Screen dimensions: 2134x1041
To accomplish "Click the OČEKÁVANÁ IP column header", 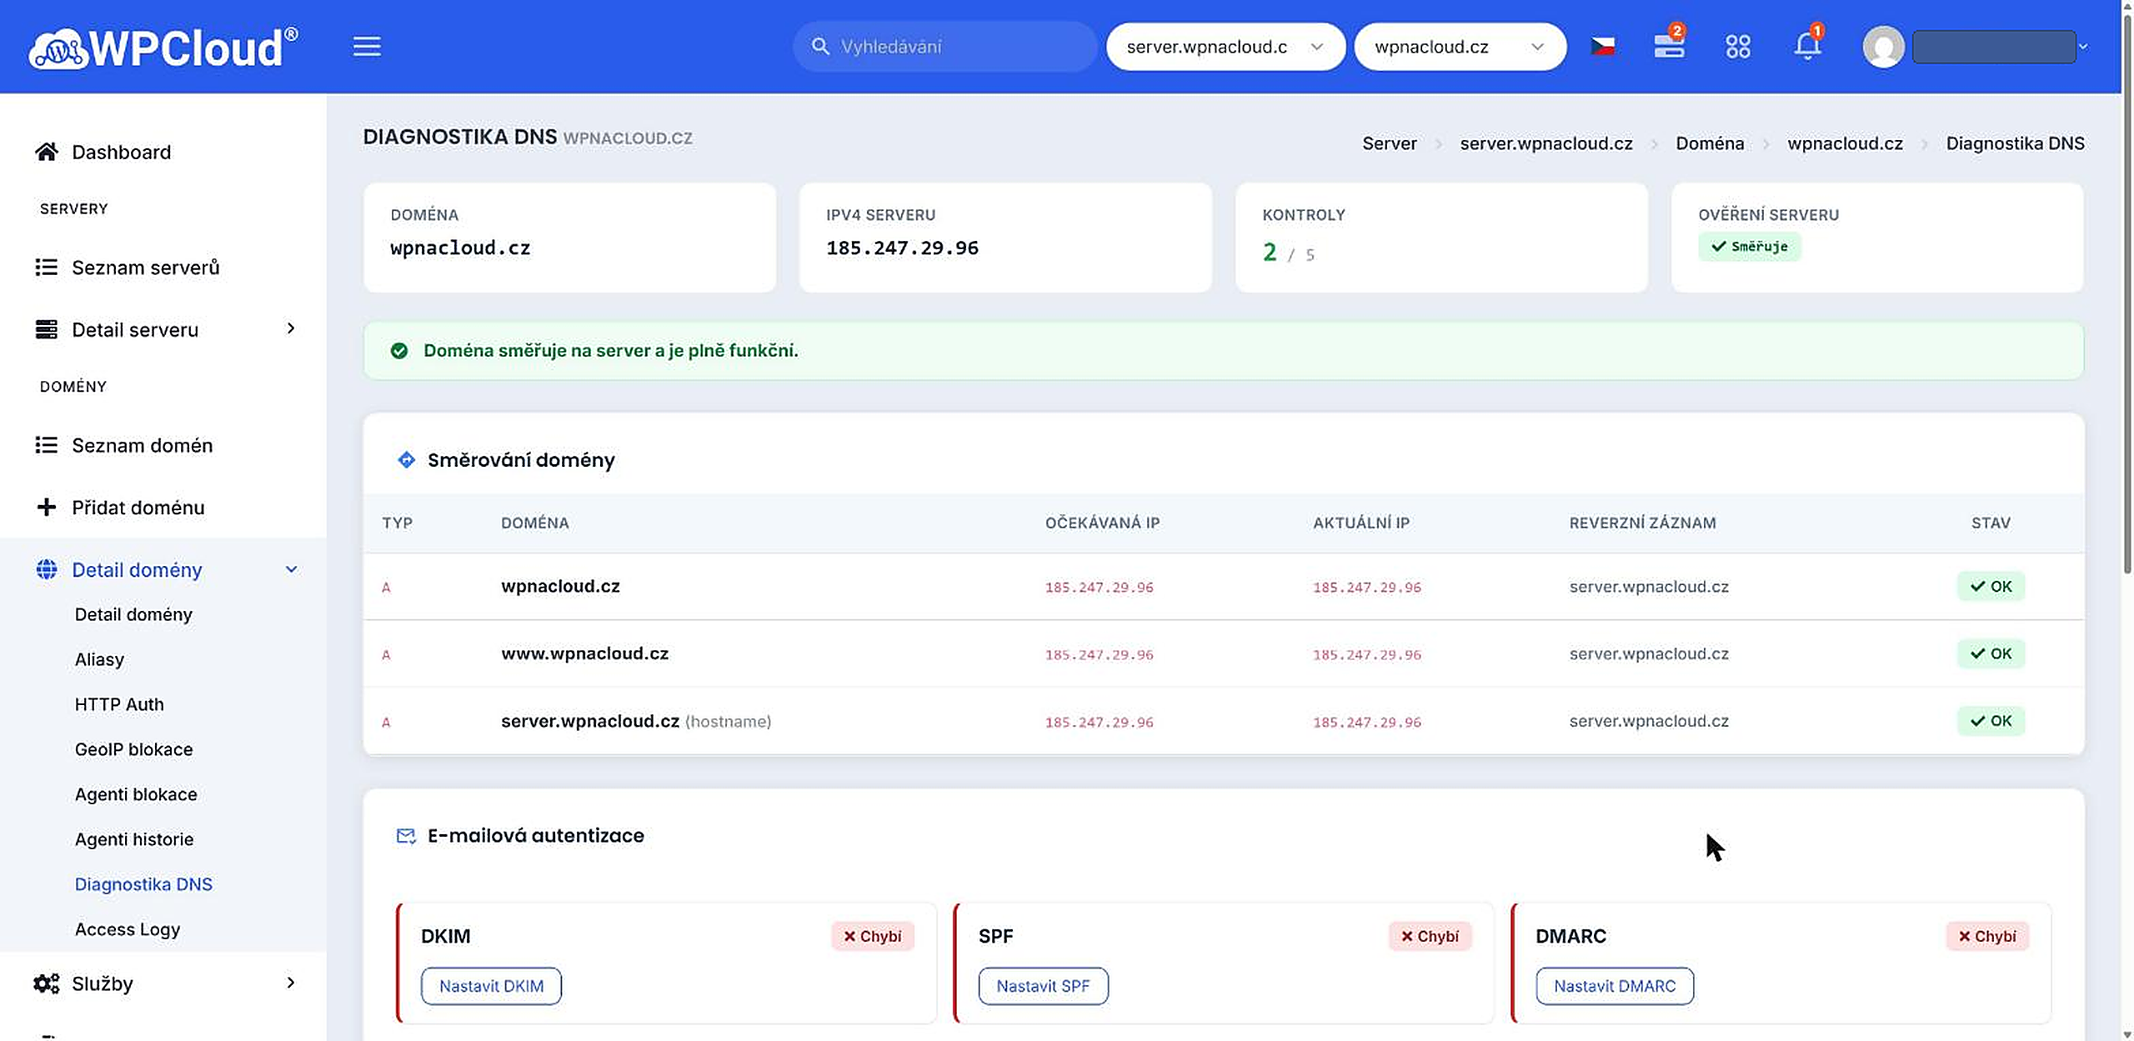I will (1102, 523).
